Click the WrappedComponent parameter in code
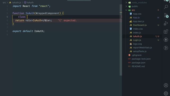The image size is (170, 96). [x=48, y=13]
